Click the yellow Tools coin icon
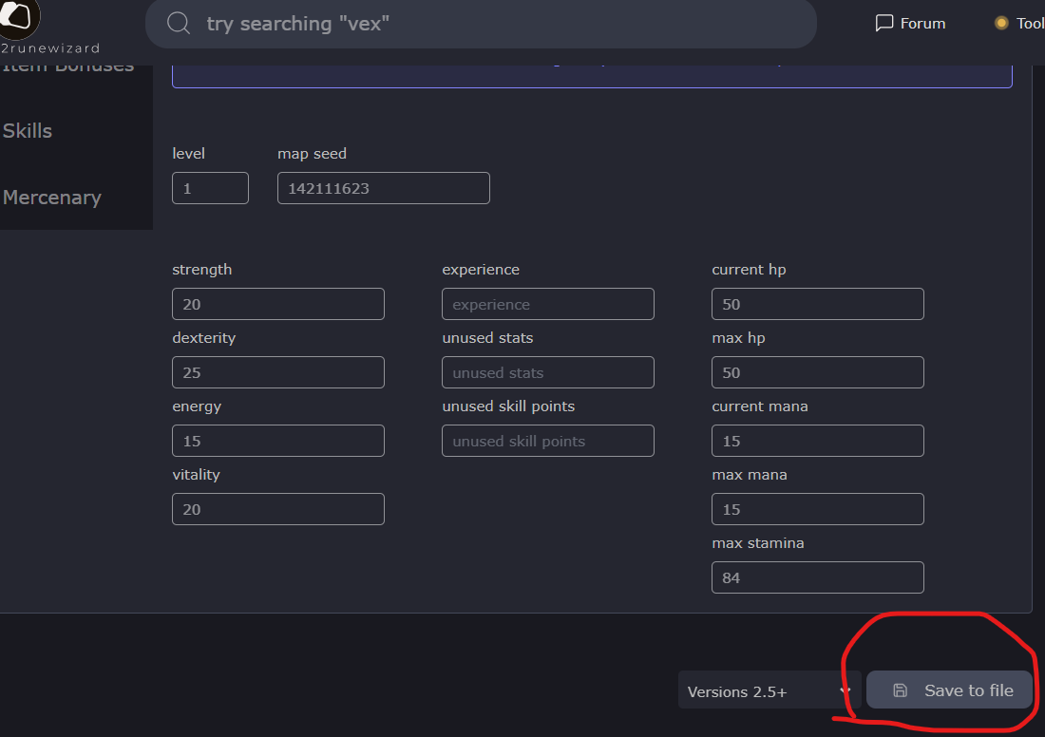This screenshot has height=737, width=1045. [1001, 24]
